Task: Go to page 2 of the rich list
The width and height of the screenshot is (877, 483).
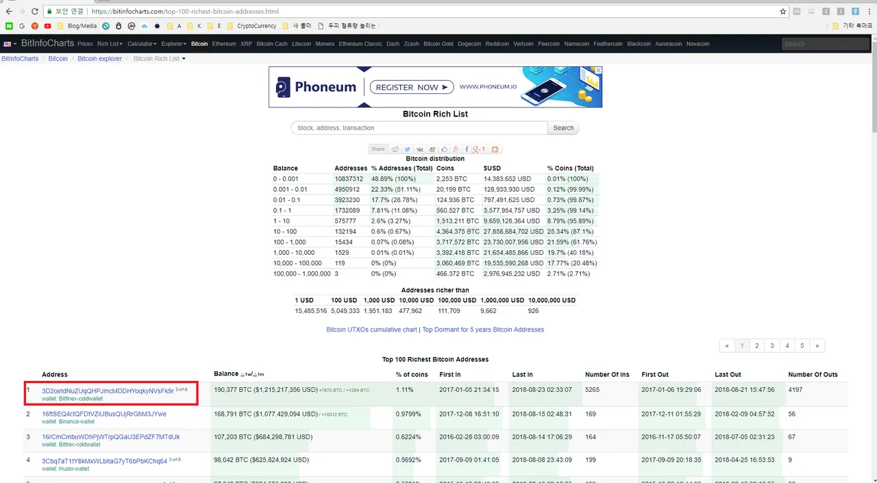Action: click(757, 346)
